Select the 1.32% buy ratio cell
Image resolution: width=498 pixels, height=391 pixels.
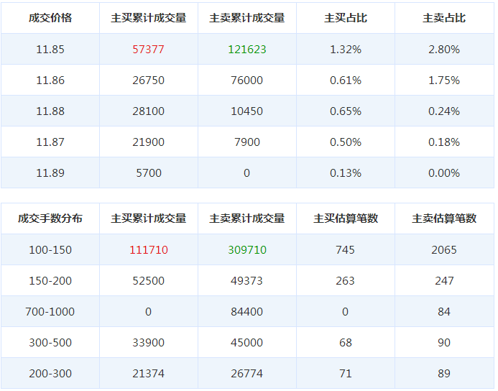pos(346,49)
